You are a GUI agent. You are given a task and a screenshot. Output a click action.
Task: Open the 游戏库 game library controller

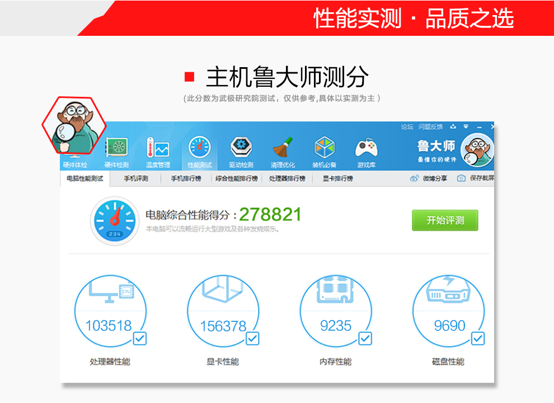(x=367, y=153)
